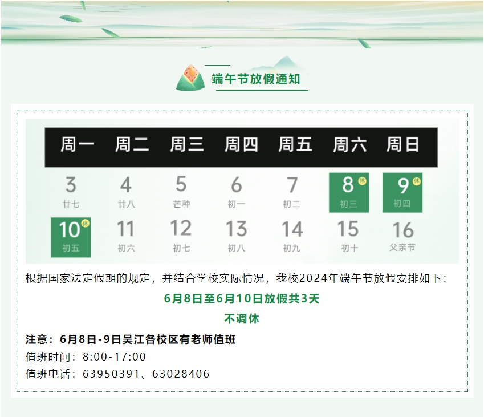Click the 休 badge on date 9

pos(417,181)
